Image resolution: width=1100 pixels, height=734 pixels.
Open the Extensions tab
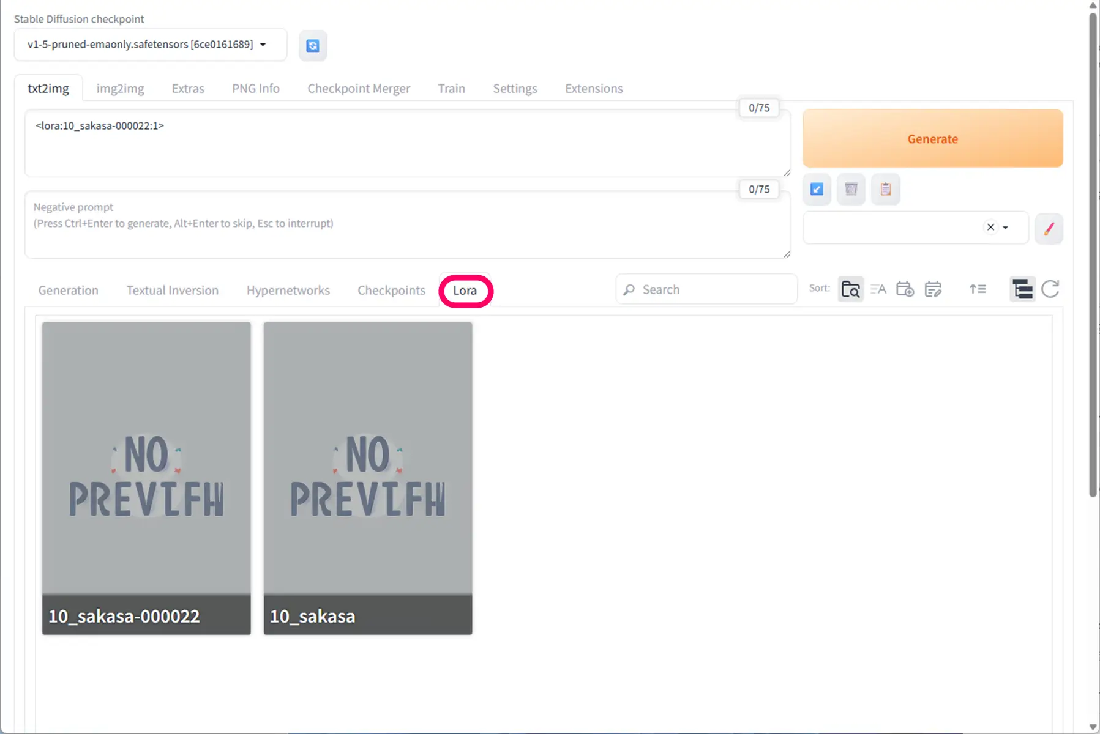[594, 89]
